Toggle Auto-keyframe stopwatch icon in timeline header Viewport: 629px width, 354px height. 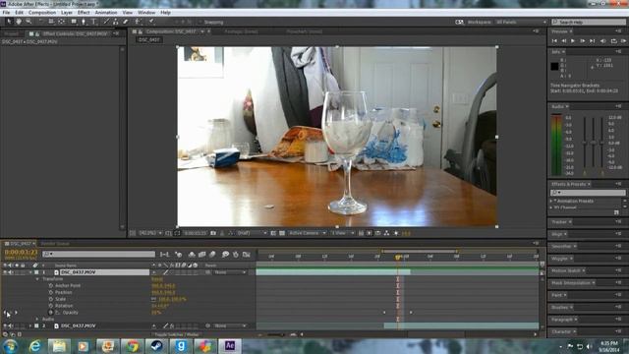pos(236,255)
